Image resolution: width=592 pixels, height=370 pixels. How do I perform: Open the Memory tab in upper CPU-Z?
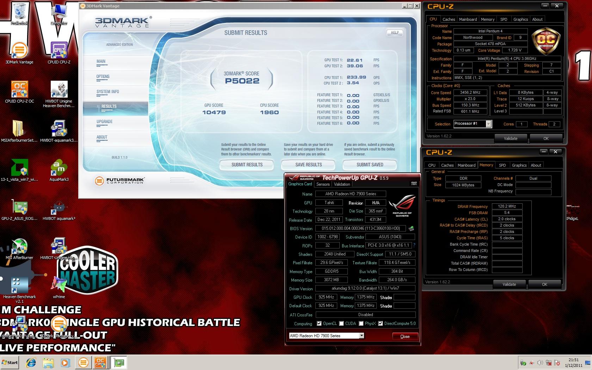488,19
